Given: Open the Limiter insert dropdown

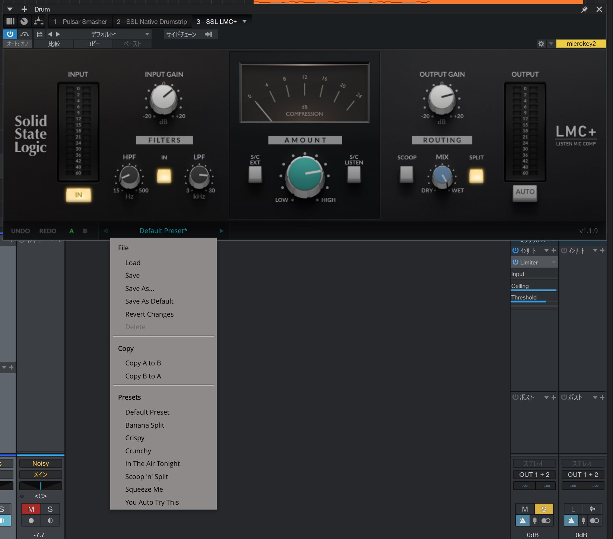Looking at the screenshot, I should (x=553, y=262).
